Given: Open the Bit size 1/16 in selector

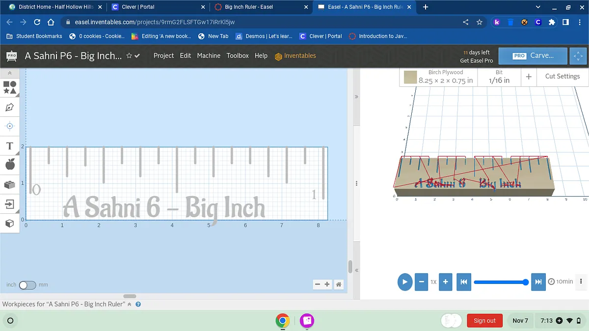Looking at the screenshot, I should (x=499, y=76).
